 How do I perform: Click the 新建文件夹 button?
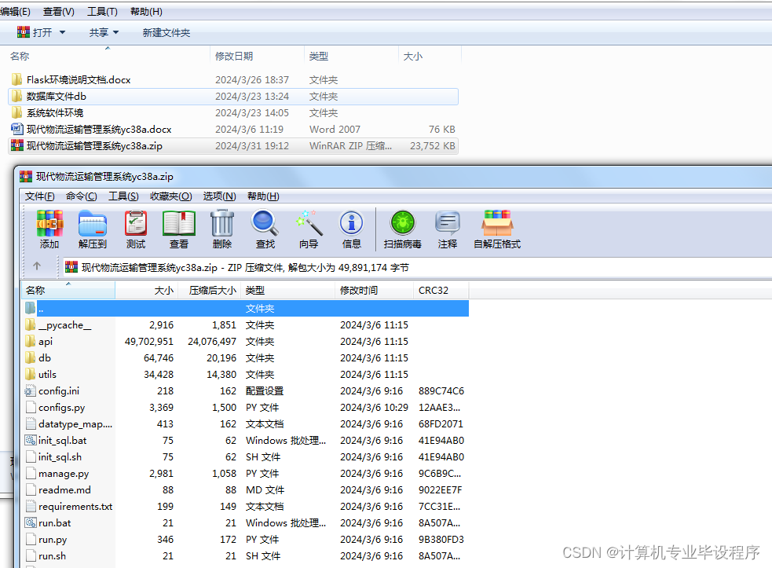(165, 32)
